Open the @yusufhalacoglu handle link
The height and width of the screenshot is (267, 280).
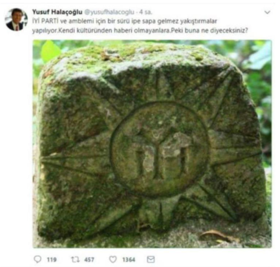[109, 12]
